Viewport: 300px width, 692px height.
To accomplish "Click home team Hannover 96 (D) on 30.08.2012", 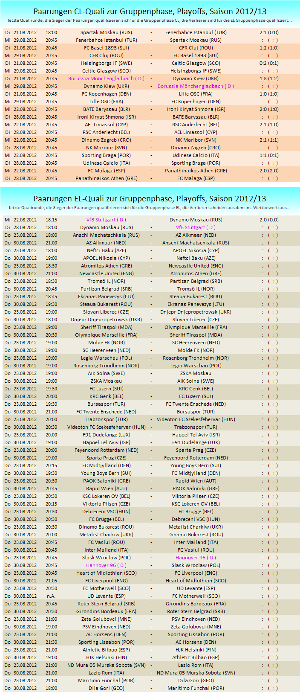I will (x=106, y=565).
